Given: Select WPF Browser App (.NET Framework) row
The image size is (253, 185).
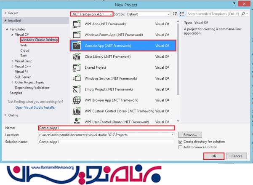Looking at the screenshot, I should 123,100.
